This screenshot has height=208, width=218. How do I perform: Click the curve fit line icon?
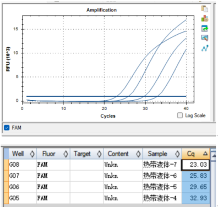coord(205,48)
